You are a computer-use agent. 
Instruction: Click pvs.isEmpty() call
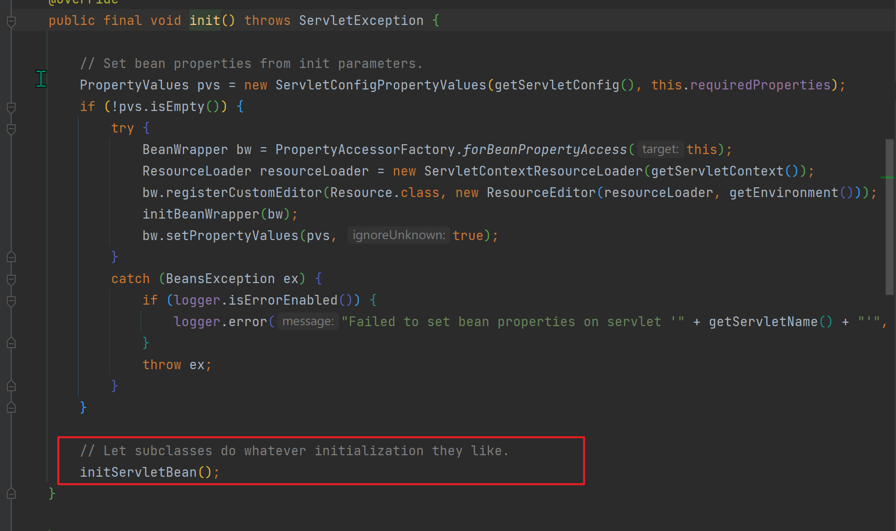169,107
